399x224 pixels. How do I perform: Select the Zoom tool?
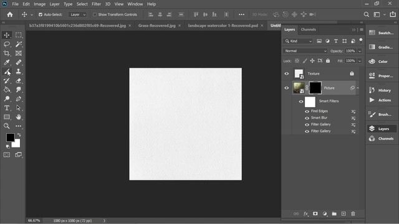click(7, 126)
